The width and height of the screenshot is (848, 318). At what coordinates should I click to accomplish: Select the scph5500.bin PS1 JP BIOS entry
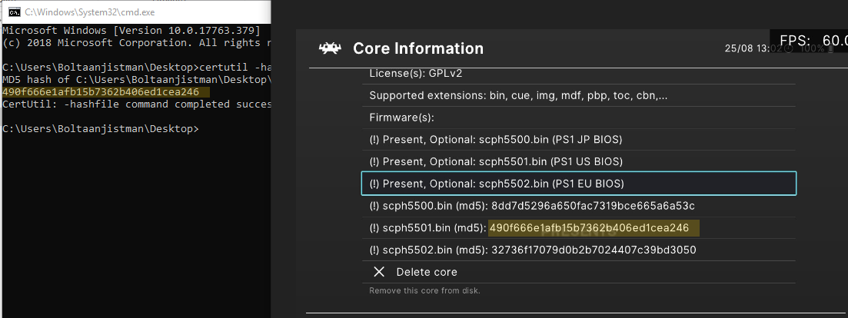point(579,140)
